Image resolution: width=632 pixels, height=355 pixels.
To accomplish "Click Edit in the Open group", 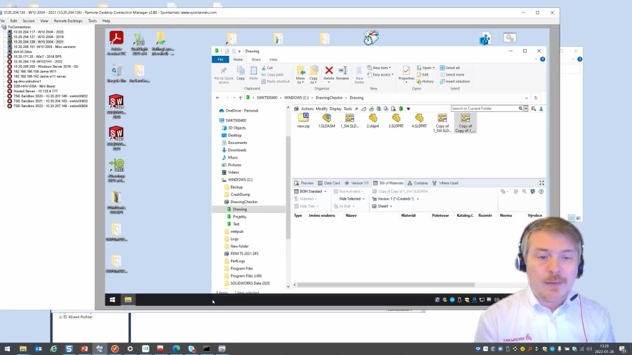I will 423,74.
